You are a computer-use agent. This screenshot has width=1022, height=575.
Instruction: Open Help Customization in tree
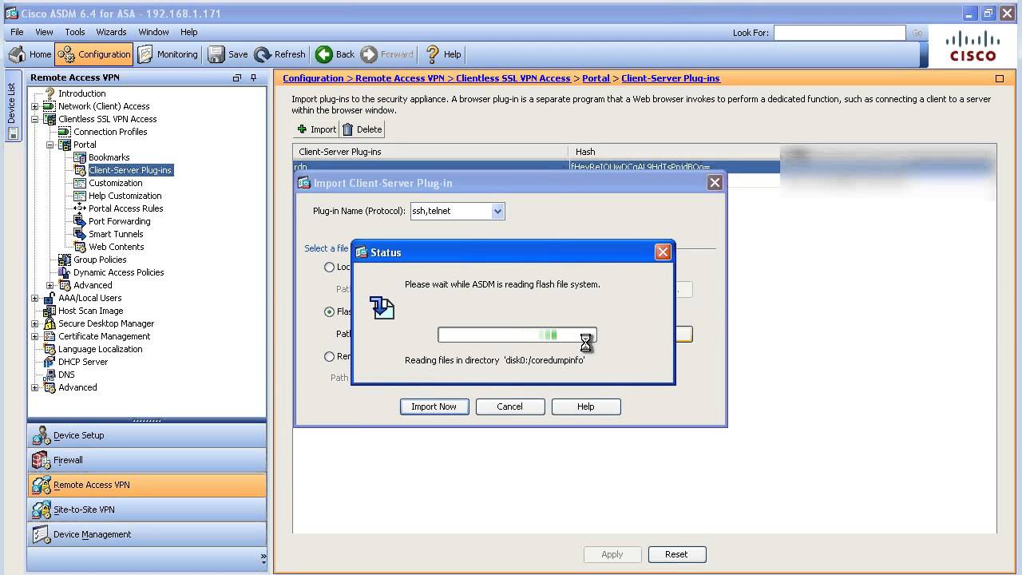[125, 196]
